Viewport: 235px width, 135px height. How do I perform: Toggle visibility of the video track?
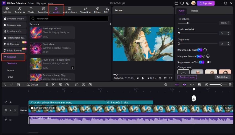(11, 110)
